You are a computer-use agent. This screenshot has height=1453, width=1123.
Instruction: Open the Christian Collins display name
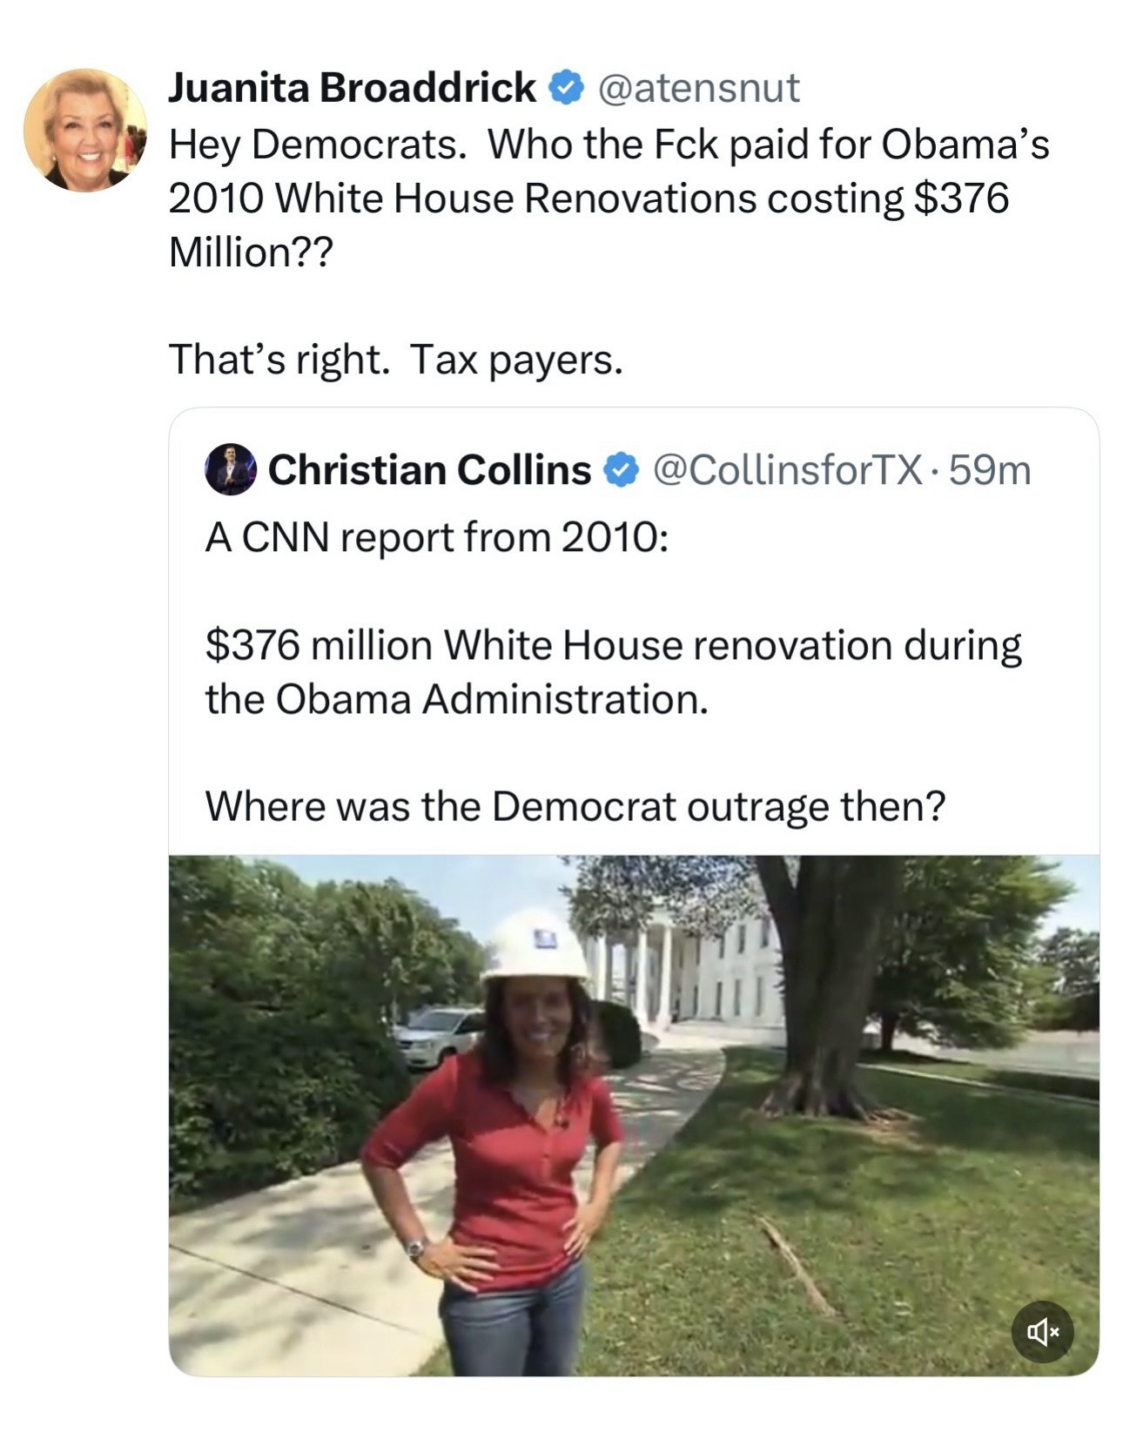coord(429,470)
